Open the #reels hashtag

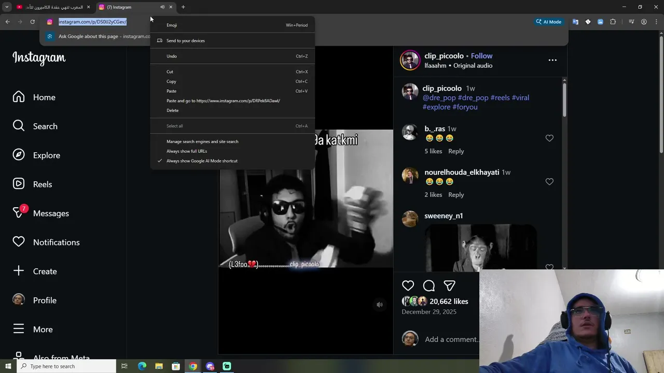tap(500, 98)
